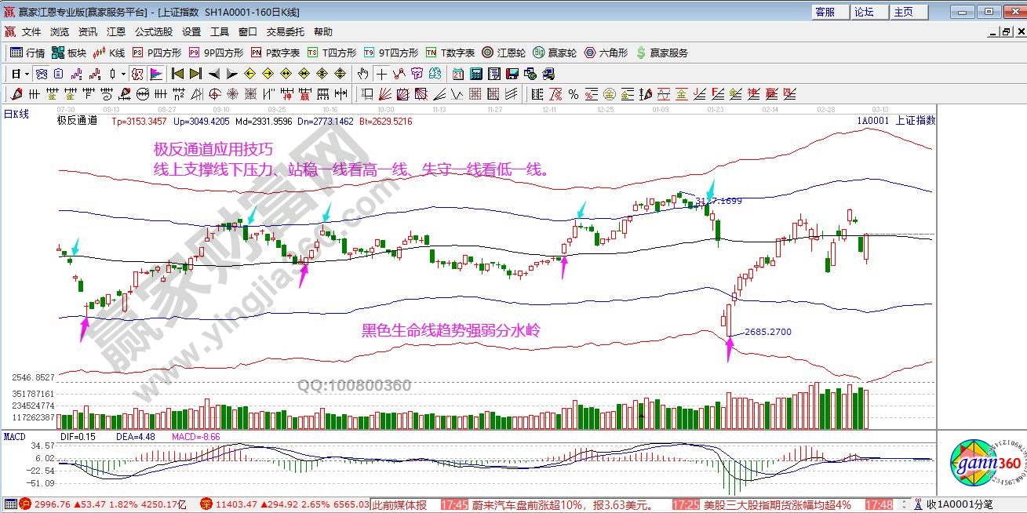The height and width of the screenshot is (513, 1027).
Task: Jump to first bar with skip-start arrow
Action: pos(177,74)
